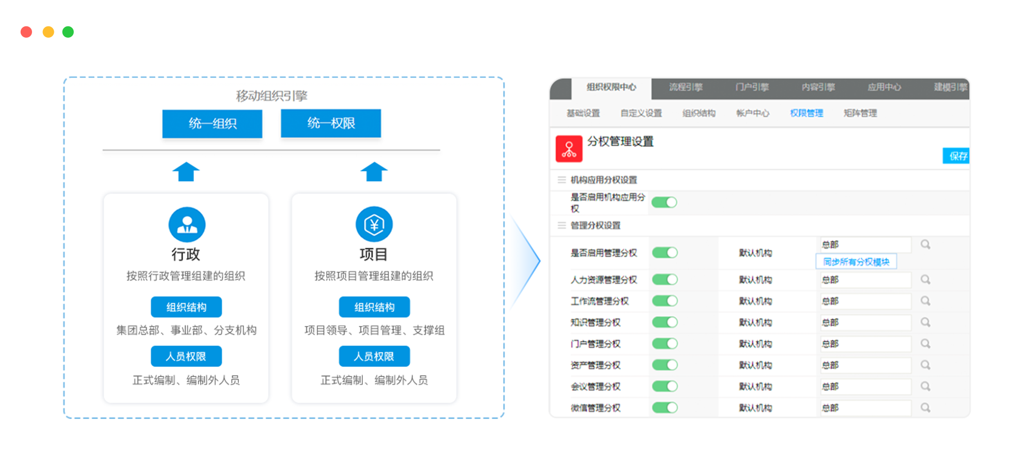Collapse the 机构应用分权设置 section
The image size is (1034, 467).
[x=562, y=180]
